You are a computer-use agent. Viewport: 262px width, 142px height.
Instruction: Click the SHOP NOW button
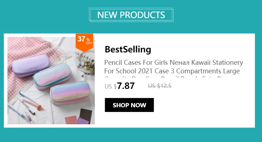pyautogui.click(x=129, y=105)
